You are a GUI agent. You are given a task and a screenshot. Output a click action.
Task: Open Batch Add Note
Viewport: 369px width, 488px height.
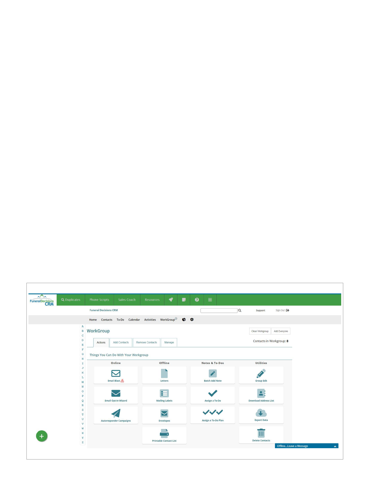(x=212, y=374)
